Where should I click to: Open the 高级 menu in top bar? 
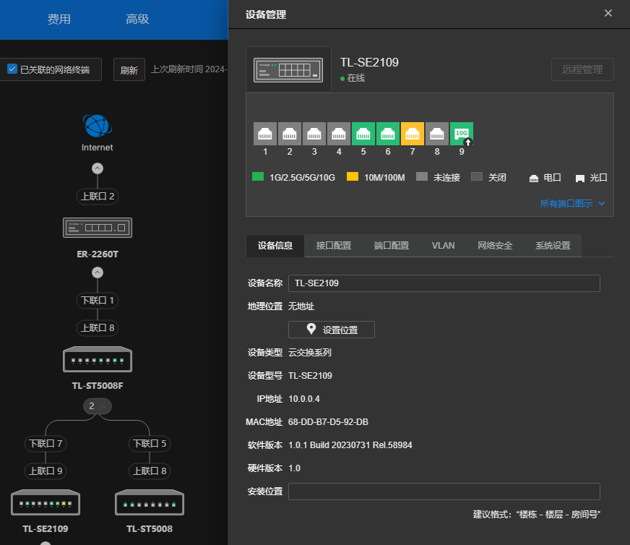click(x=137, y=19)
